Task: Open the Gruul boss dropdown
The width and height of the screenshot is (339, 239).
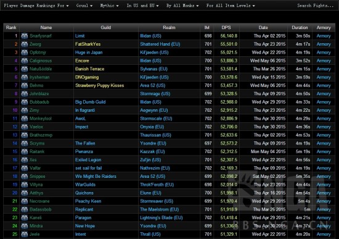Action: click(84, 6)
